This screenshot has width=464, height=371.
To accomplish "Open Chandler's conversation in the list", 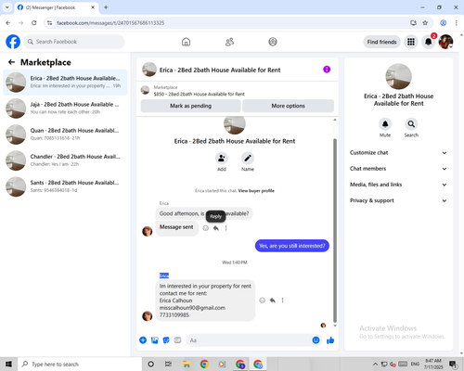I will [x=65, y=160].
